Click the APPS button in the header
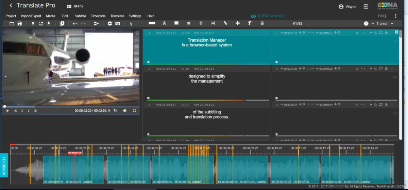The height and width of the screenshot is (190, 408). 75,6
